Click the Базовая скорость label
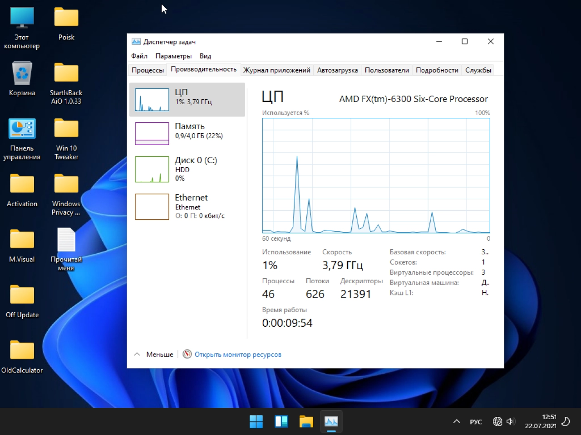This screenshot has width=581, height=435. pyautogui.click(x=418, y=252)
